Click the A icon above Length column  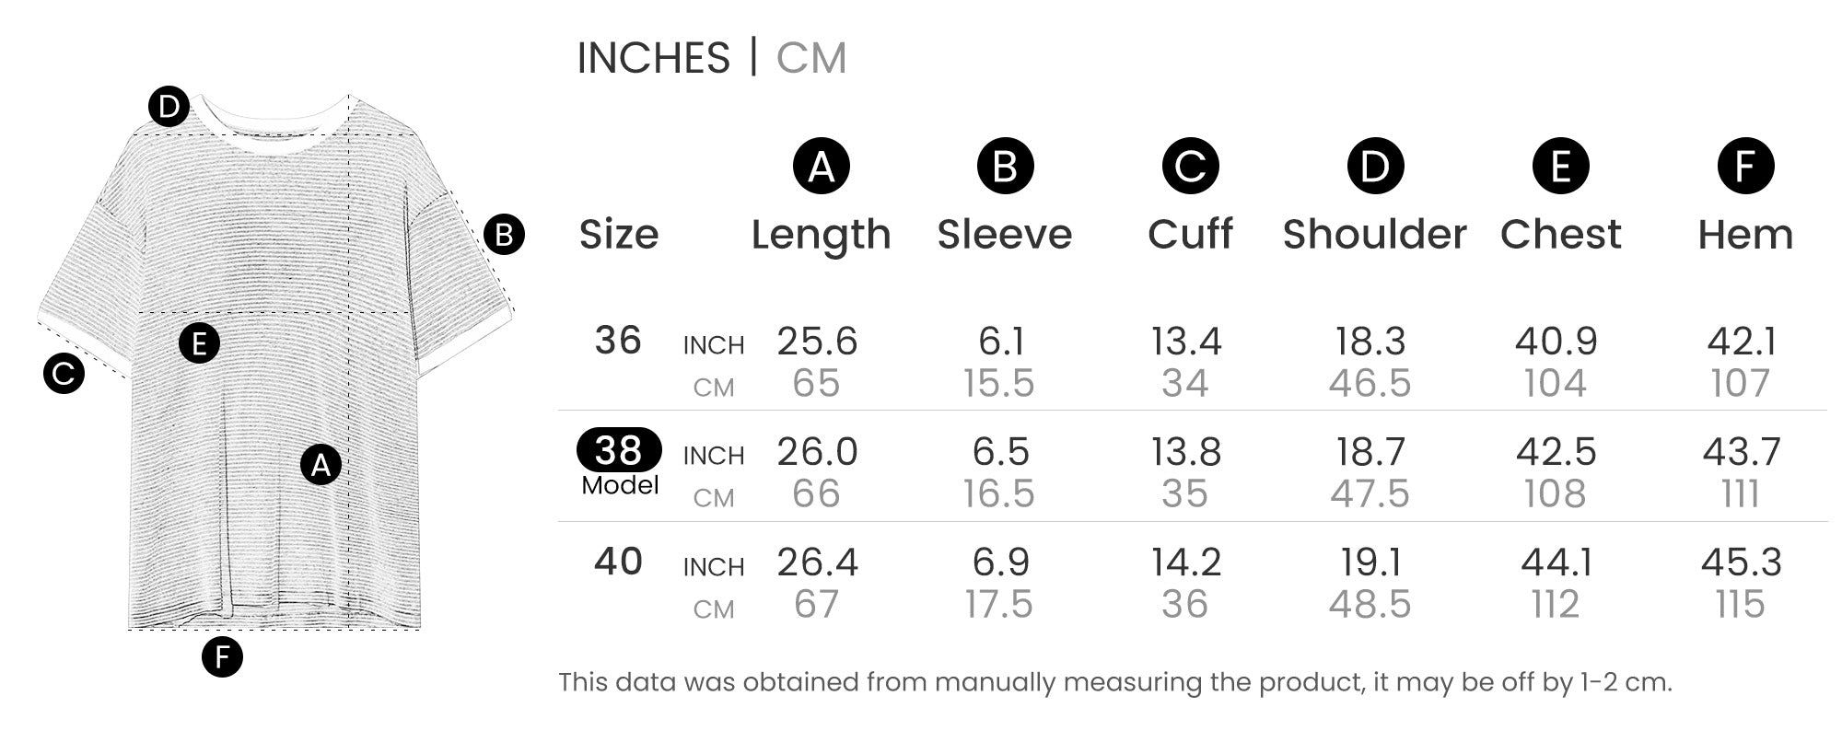[x=821, y=167]
